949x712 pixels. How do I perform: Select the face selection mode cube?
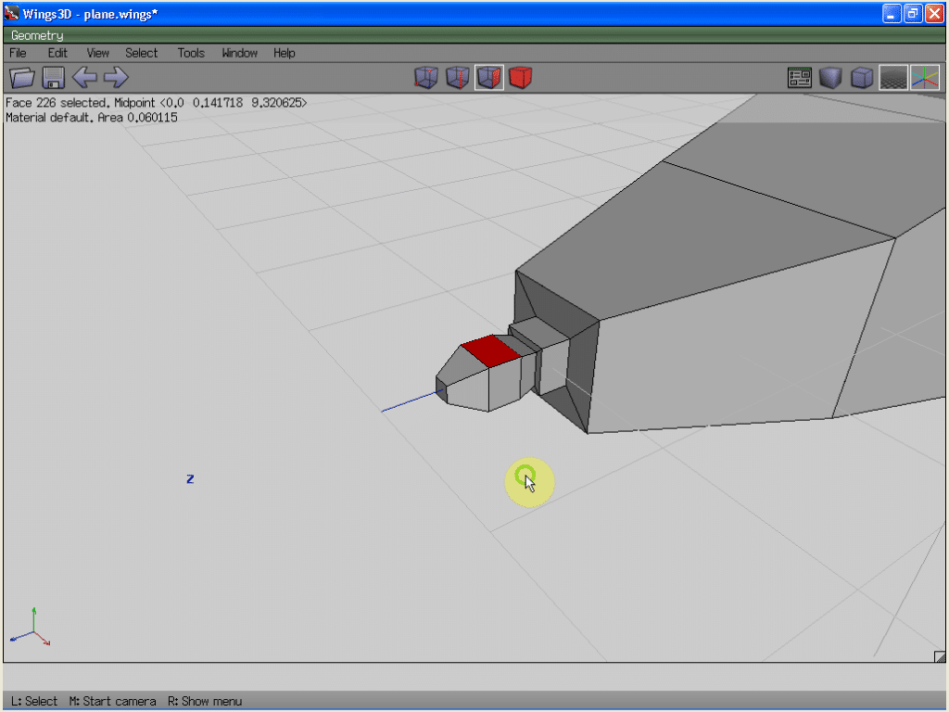coord(489,78)
